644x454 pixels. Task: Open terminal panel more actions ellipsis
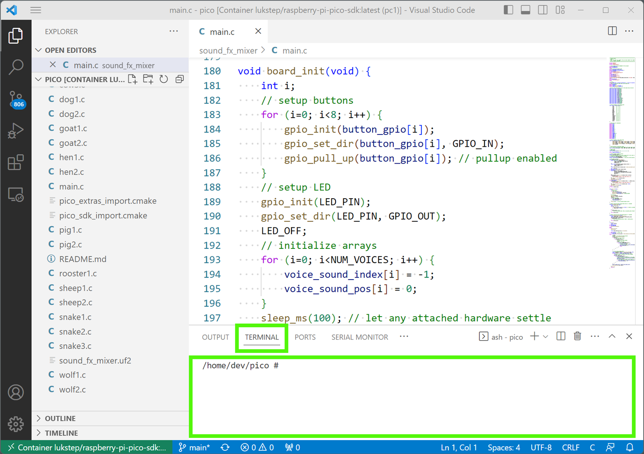tap(595, 336)
